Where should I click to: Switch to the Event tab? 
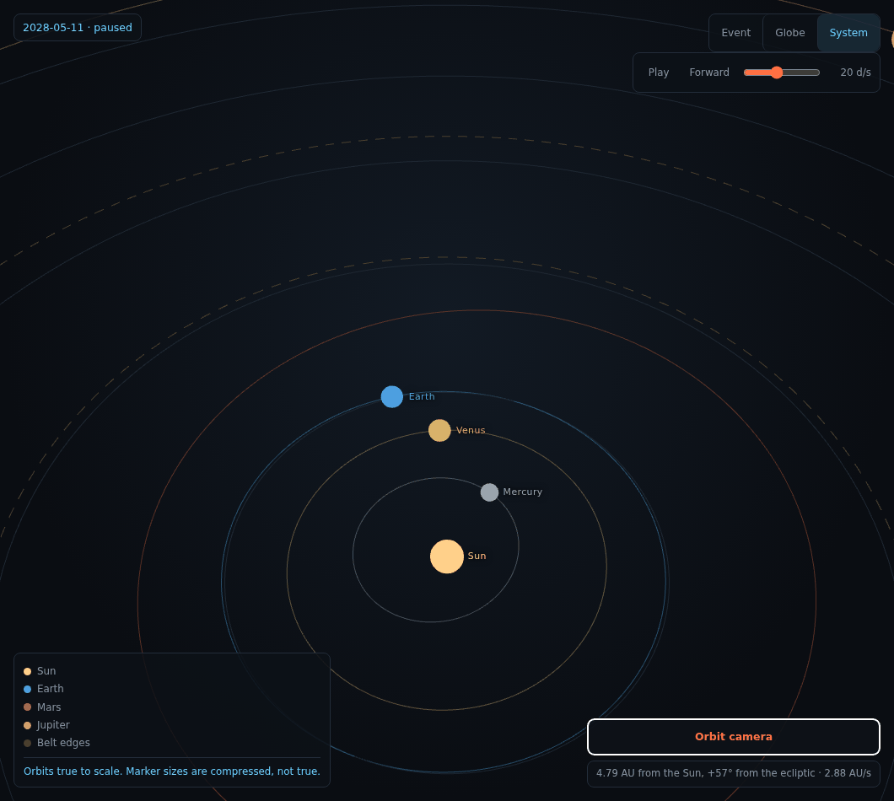[x=735, y=33]
